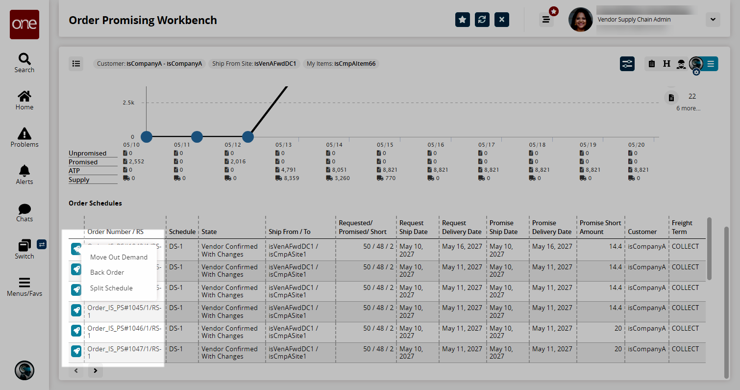Click the Ship From Site filter chip
740x390 pixels.
254,64
